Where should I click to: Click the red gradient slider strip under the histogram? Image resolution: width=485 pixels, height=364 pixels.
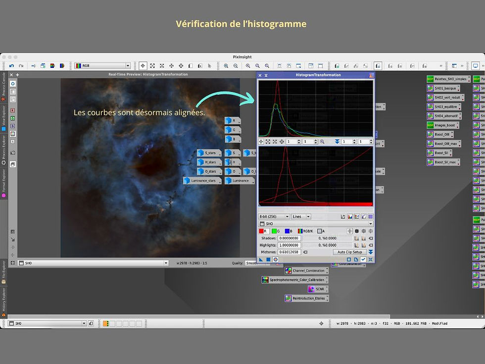316,204
